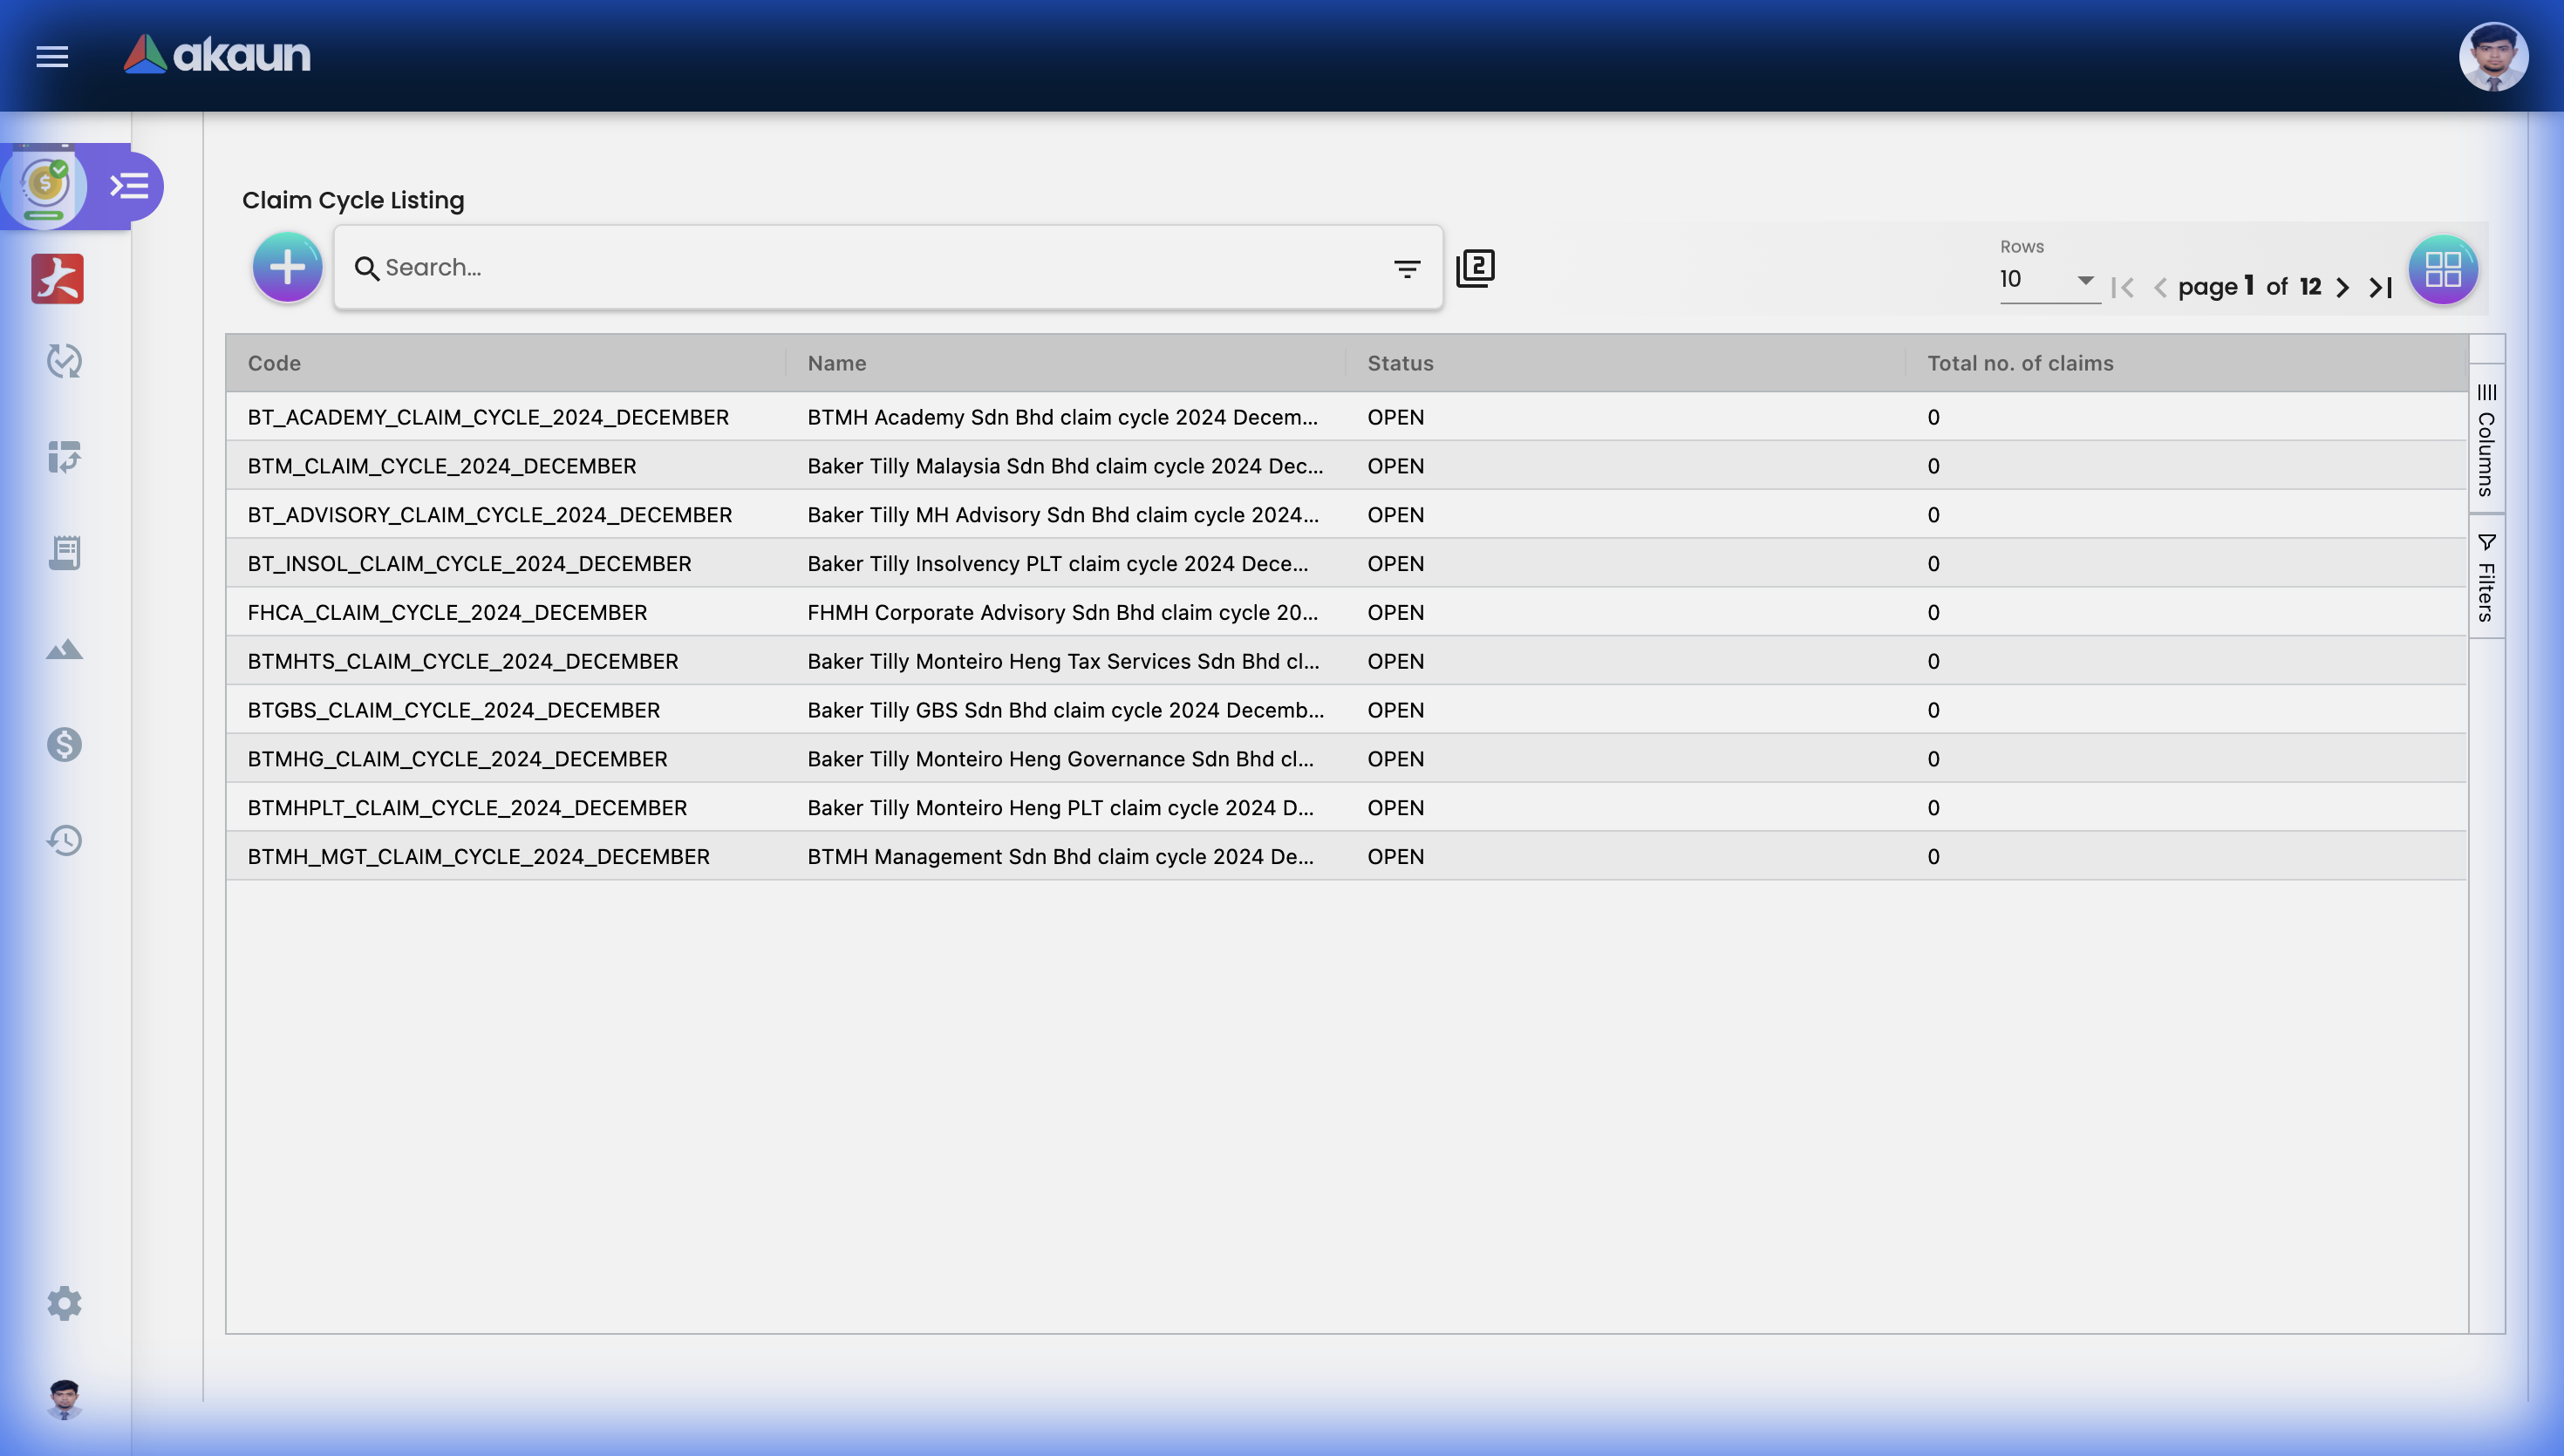Click the mountain icon in the sidebar
The height and width of the screenshot is (1456, 2564).
coord(63,648)
